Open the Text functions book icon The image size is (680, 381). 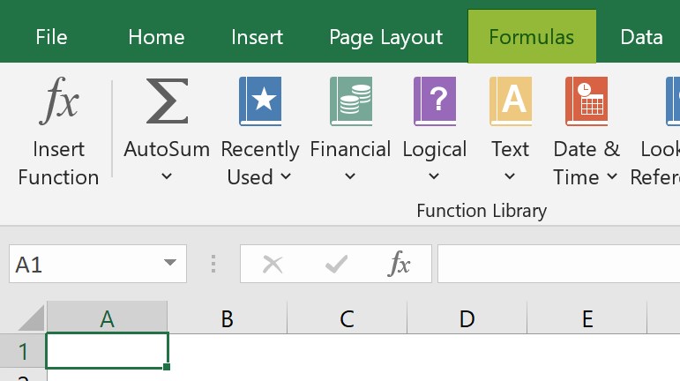511,101
